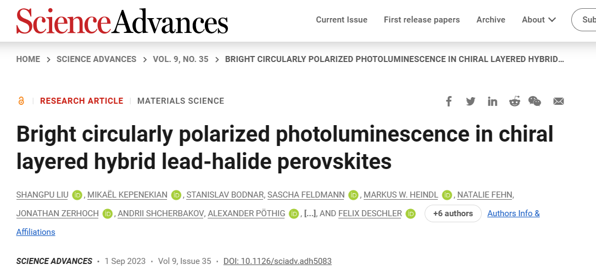Share on Reddit icon

[x=514, y=102]
